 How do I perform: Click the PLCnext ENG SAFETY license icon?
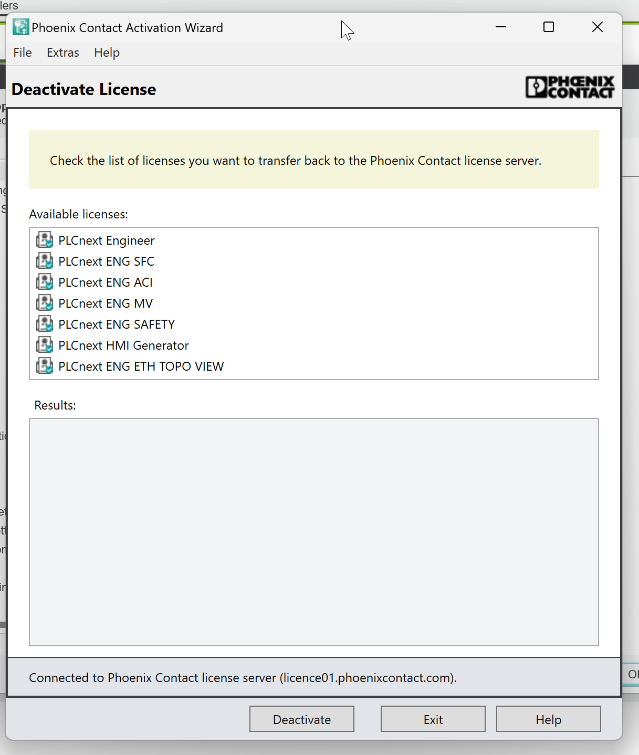(45, 324)
